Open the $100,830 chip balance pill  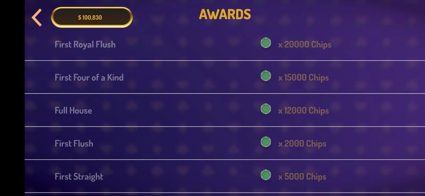[x=92, y=18]
